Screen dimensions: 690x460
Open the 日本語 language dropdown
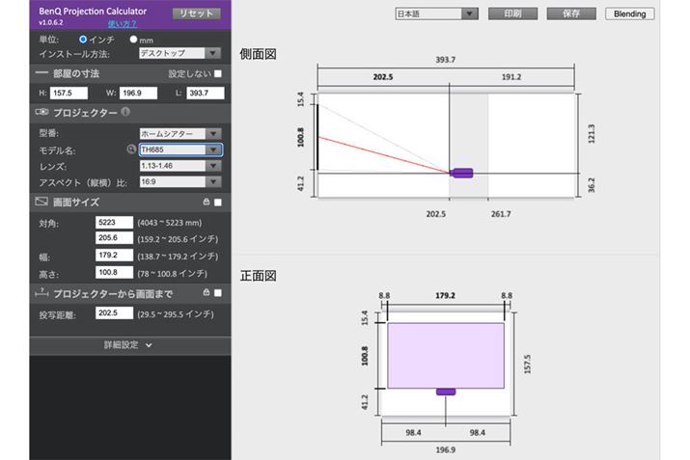coord(437,14)
